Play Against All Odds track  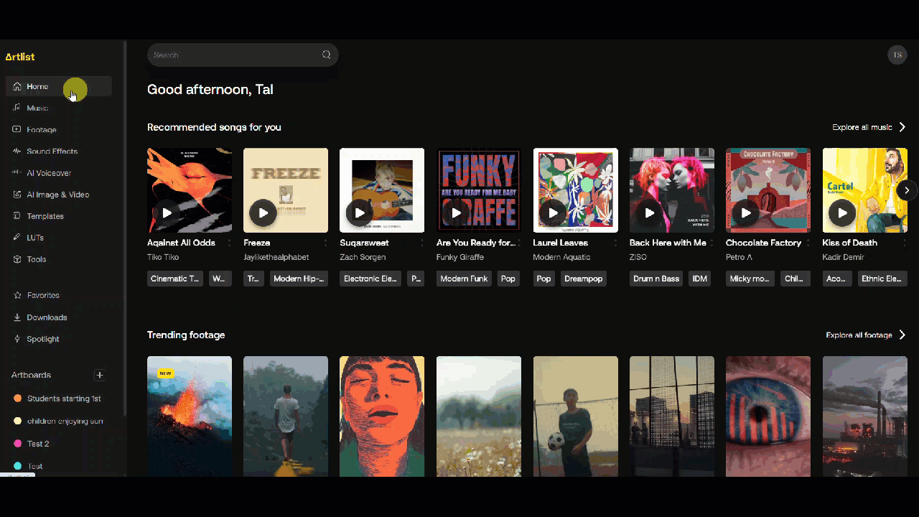coord(167,213)
